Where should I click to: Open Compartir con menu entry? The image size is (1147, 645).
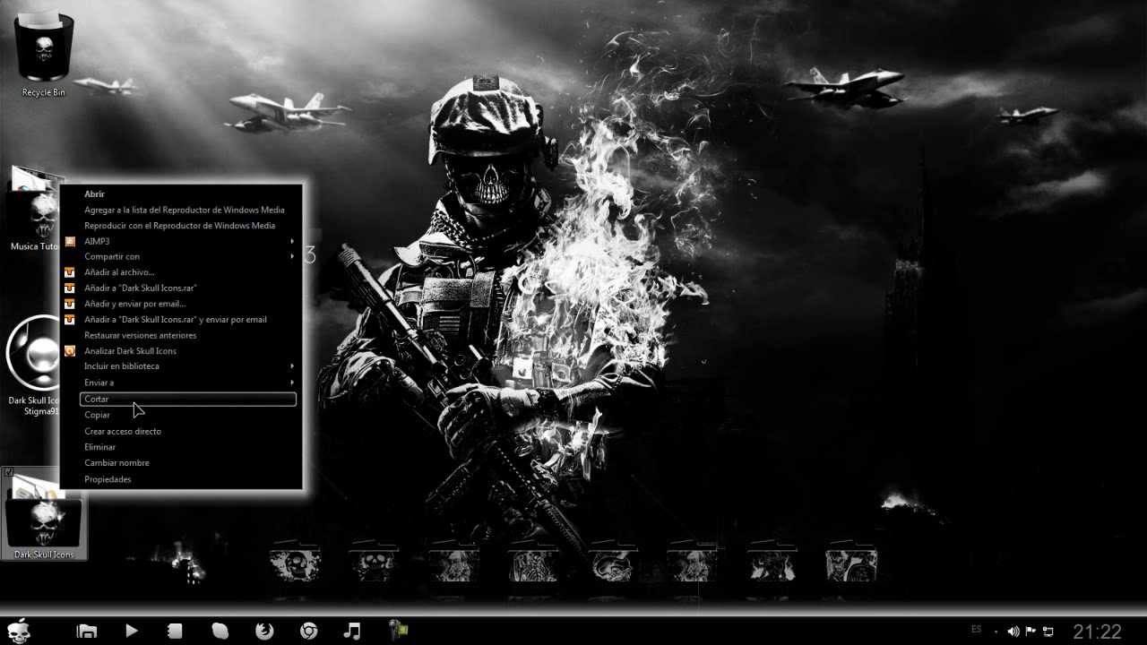click(x=112, y=257)
